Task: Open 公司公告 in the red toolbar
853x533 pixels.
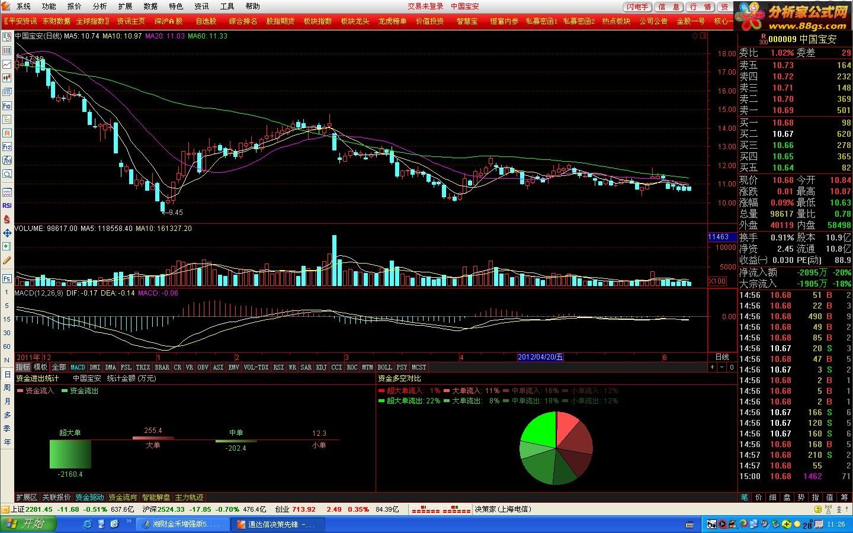Action: [x=653, y=21]
